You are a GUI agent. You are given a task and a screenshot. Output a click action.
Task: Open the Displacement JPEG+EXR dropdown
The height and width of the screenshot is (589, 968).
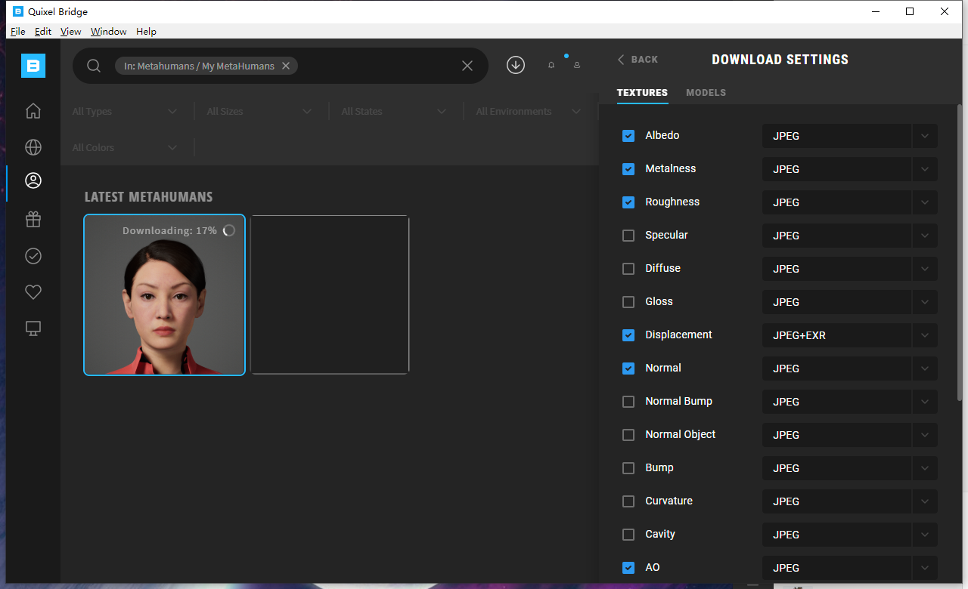[x=849, y=335]
